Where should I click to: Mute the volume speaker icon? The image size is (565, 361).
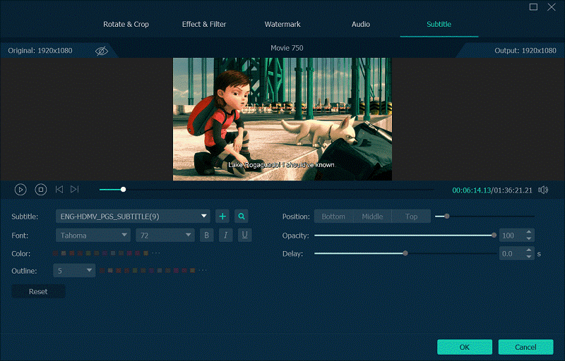(543, 190)
